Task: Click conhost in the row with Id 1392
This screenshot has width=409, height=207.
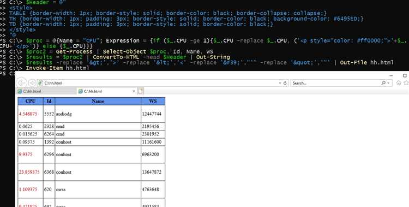Action: click(x=63, y=142)
